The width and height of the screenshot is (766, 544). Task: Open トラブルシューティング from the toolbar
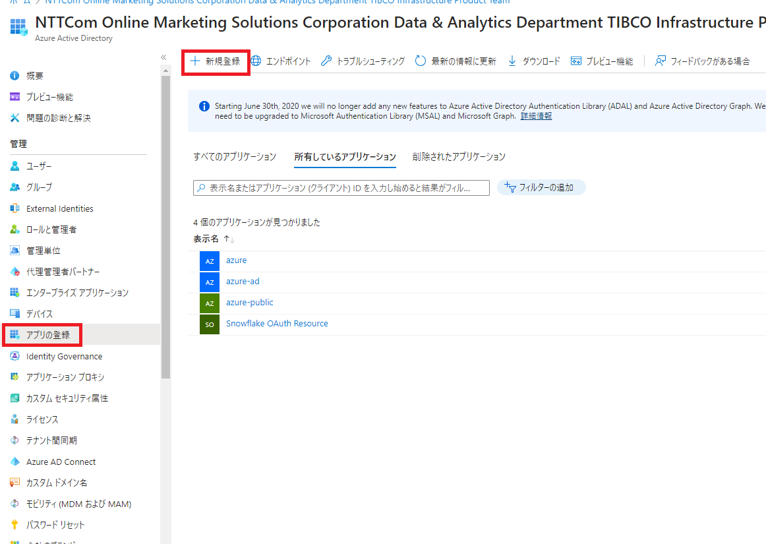[x=363, y=61]
